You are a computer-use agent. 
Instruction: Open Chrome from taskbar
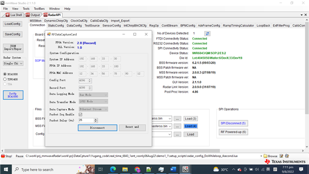click(x=137, y=169)
